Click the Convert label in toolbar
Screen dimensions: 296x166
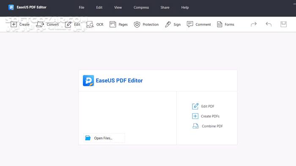pyautogui.click(x=52, y=24)
